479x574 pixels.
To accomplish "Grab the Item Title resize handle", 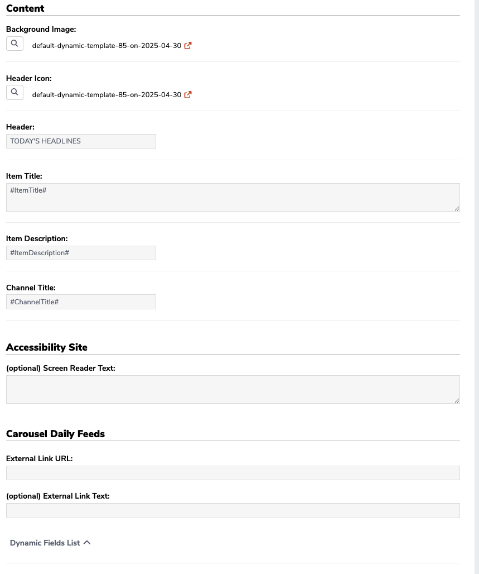I will pos(457,209).
